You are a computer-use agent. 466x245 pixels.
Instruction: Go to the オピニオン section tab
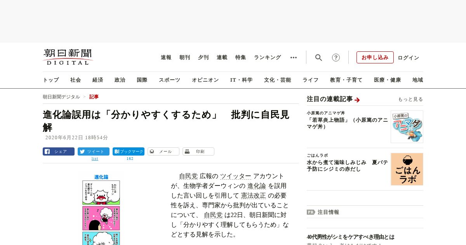(x=205, y=80)
